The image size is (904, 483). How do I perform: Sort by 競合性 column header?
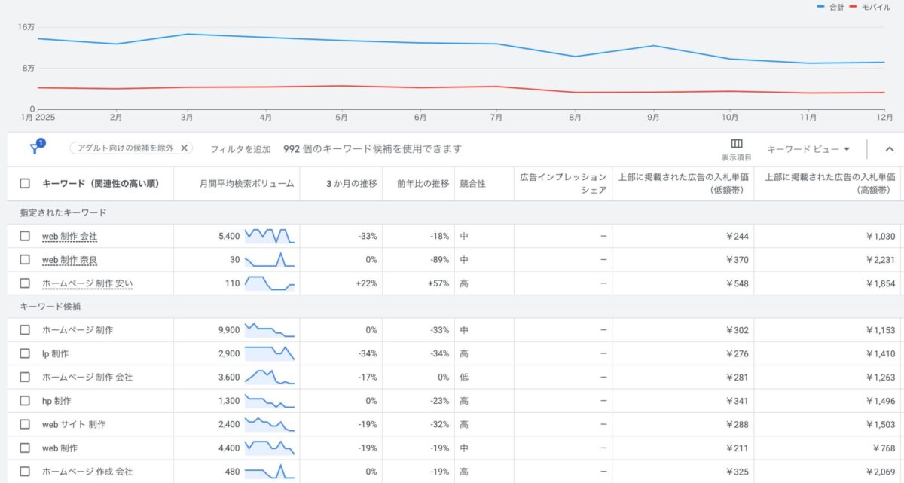(x=472, y=183)
